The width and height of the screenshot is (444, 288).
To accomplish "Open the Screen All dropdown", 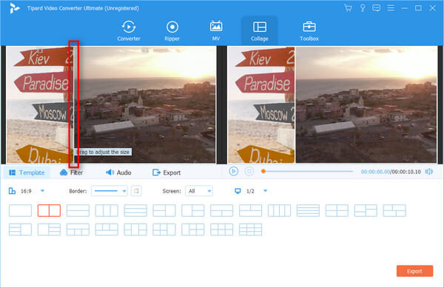I will click(x=199, y=191).
